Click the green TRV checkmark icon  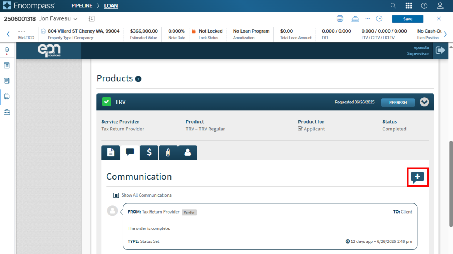[x=106, y=102]
